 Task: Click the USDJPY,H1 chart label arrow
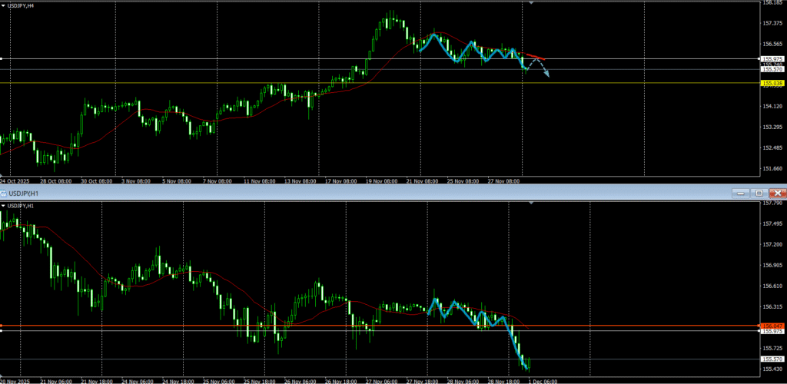(x=3, y=206)
